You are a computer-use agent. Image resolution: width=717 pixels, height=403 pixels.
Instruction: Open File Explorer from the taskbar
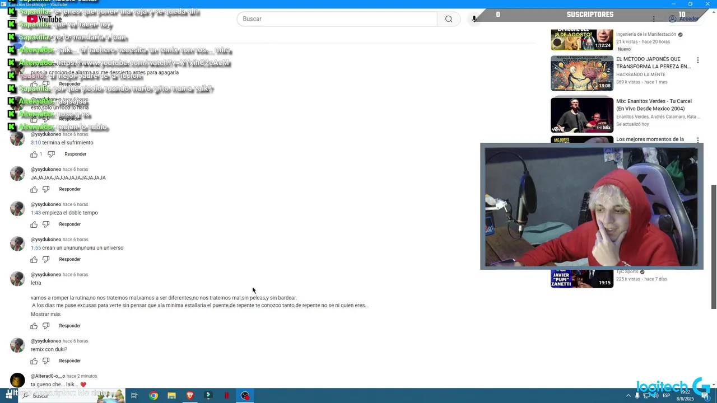[171, 396]
